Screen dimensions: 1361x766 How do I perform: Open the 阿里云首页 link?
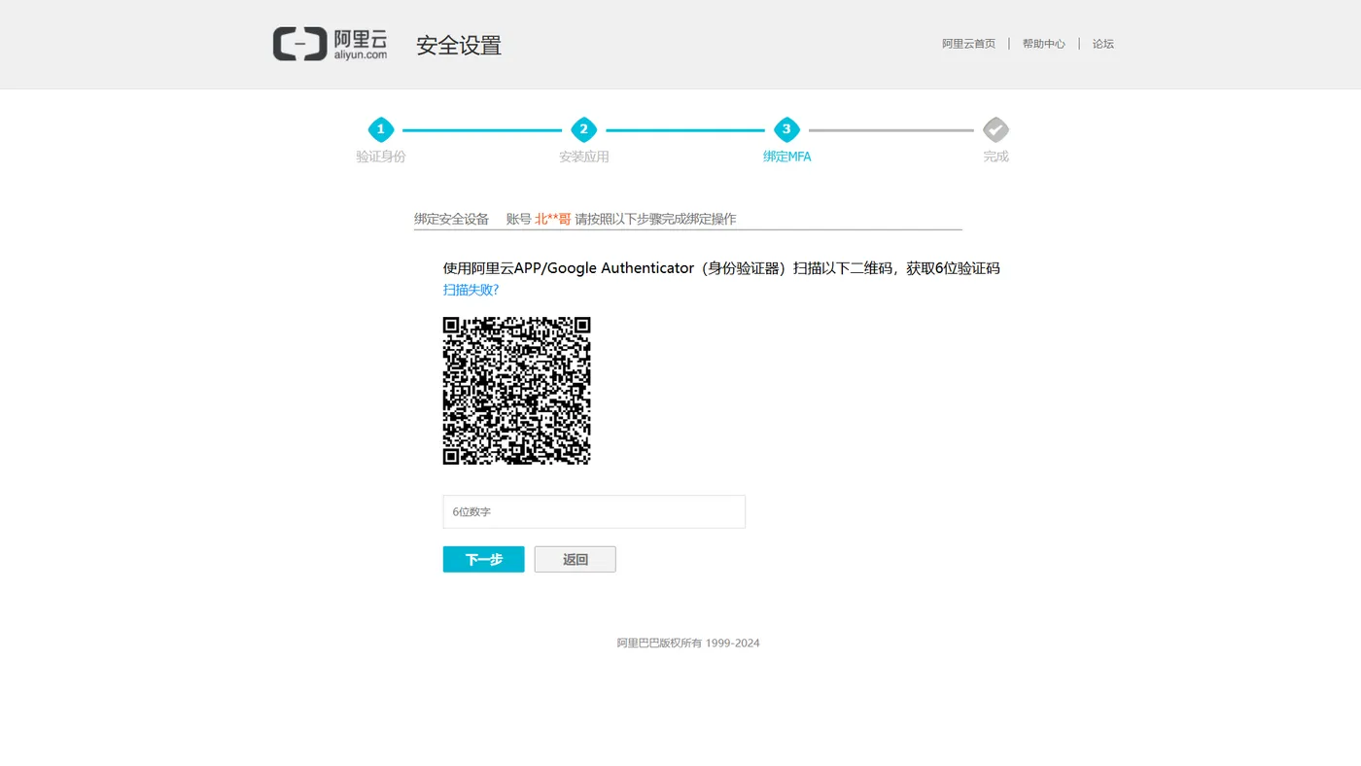(x=968, y=44)
